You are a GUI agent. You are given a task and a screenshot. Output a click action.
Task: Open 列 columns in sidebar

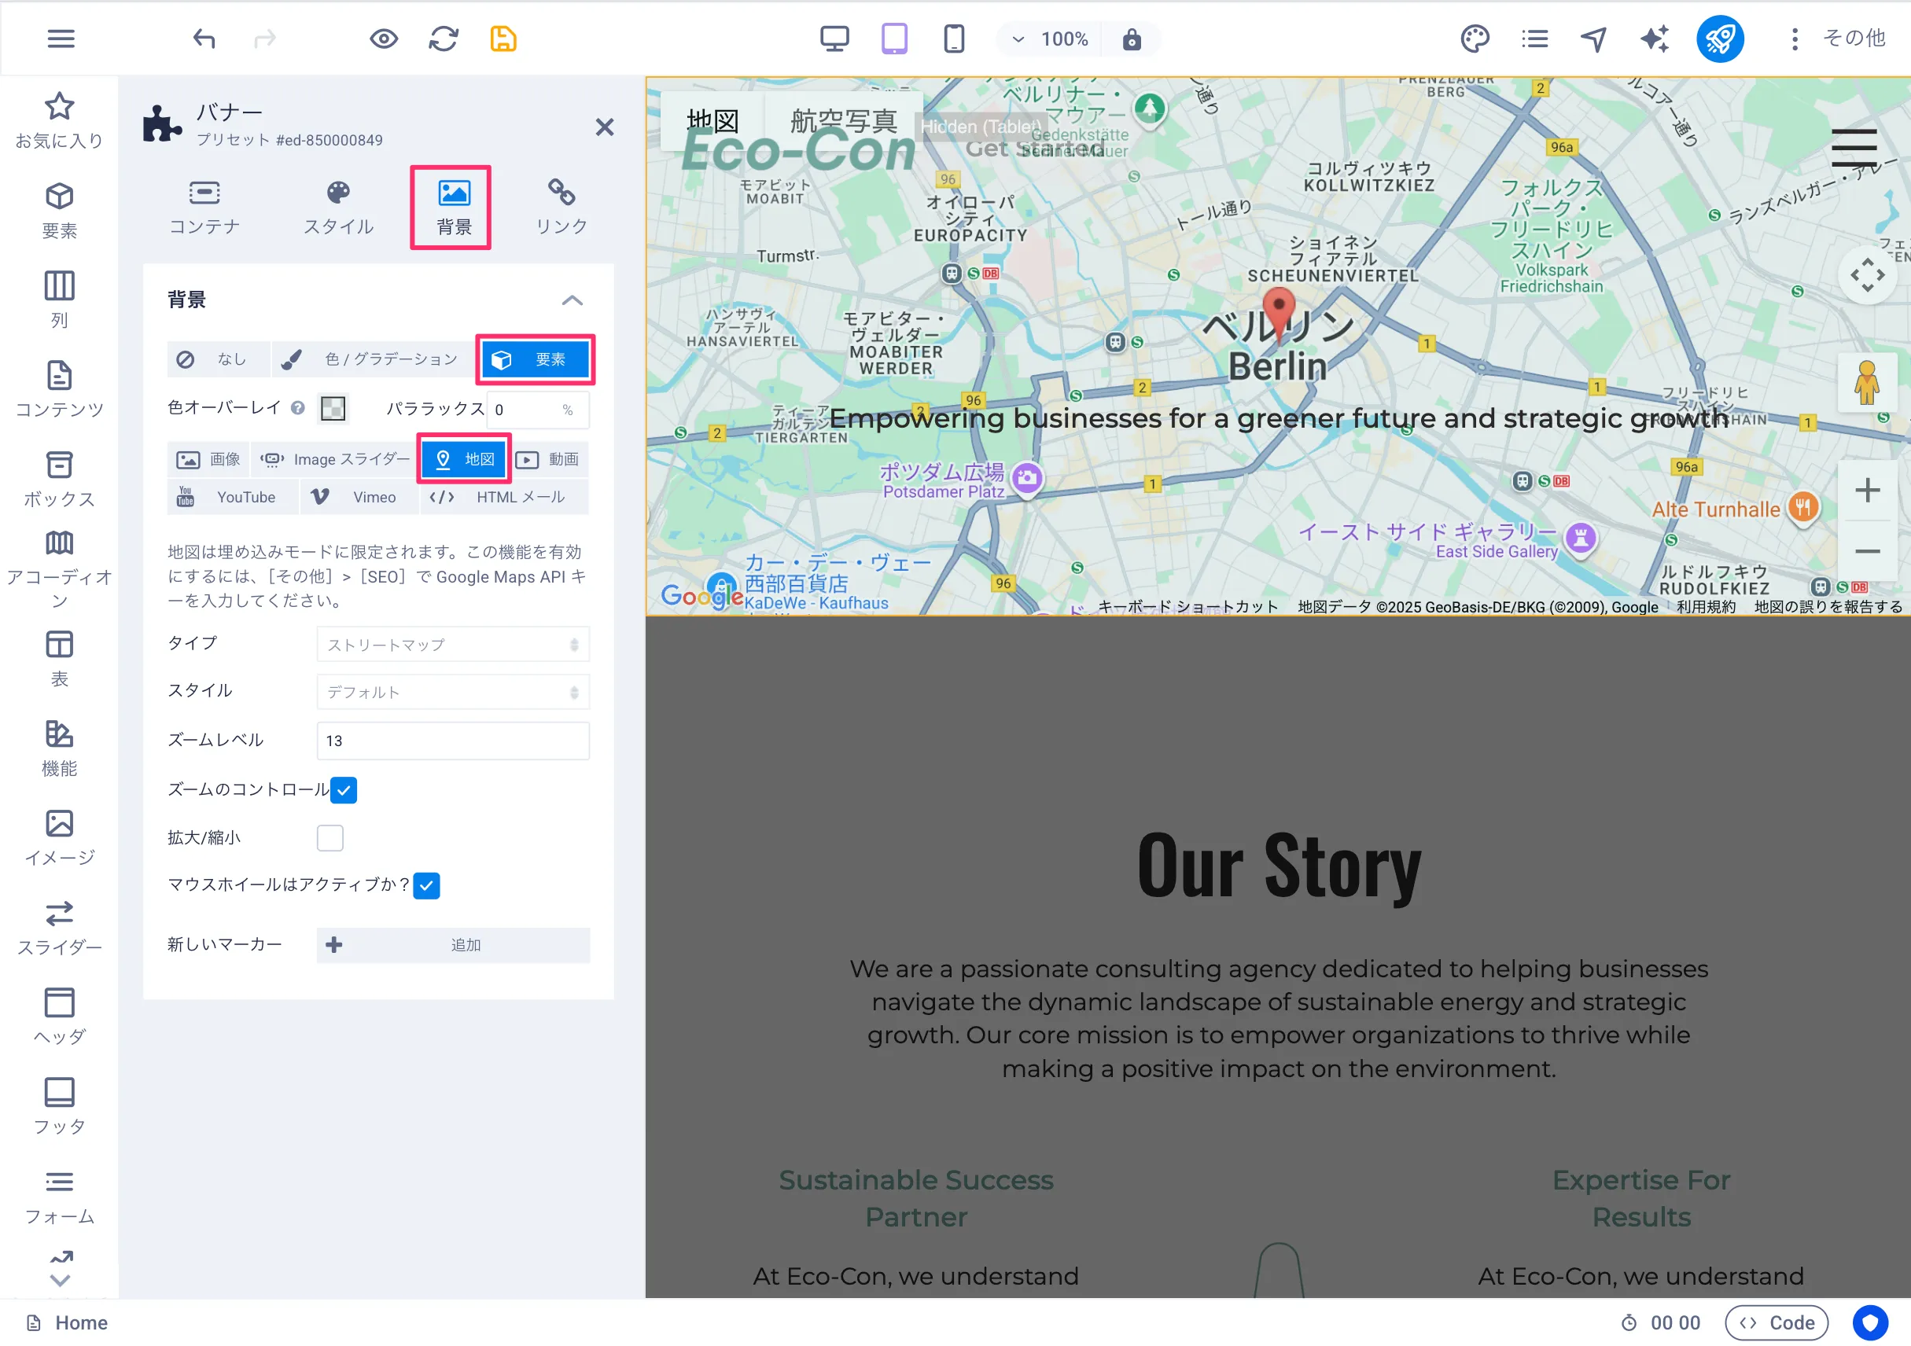(x=59, y=300)
